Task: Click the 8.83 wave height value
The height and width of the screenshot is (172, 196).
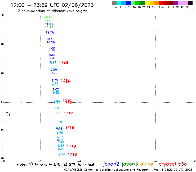Action: [x=57, y=108]
